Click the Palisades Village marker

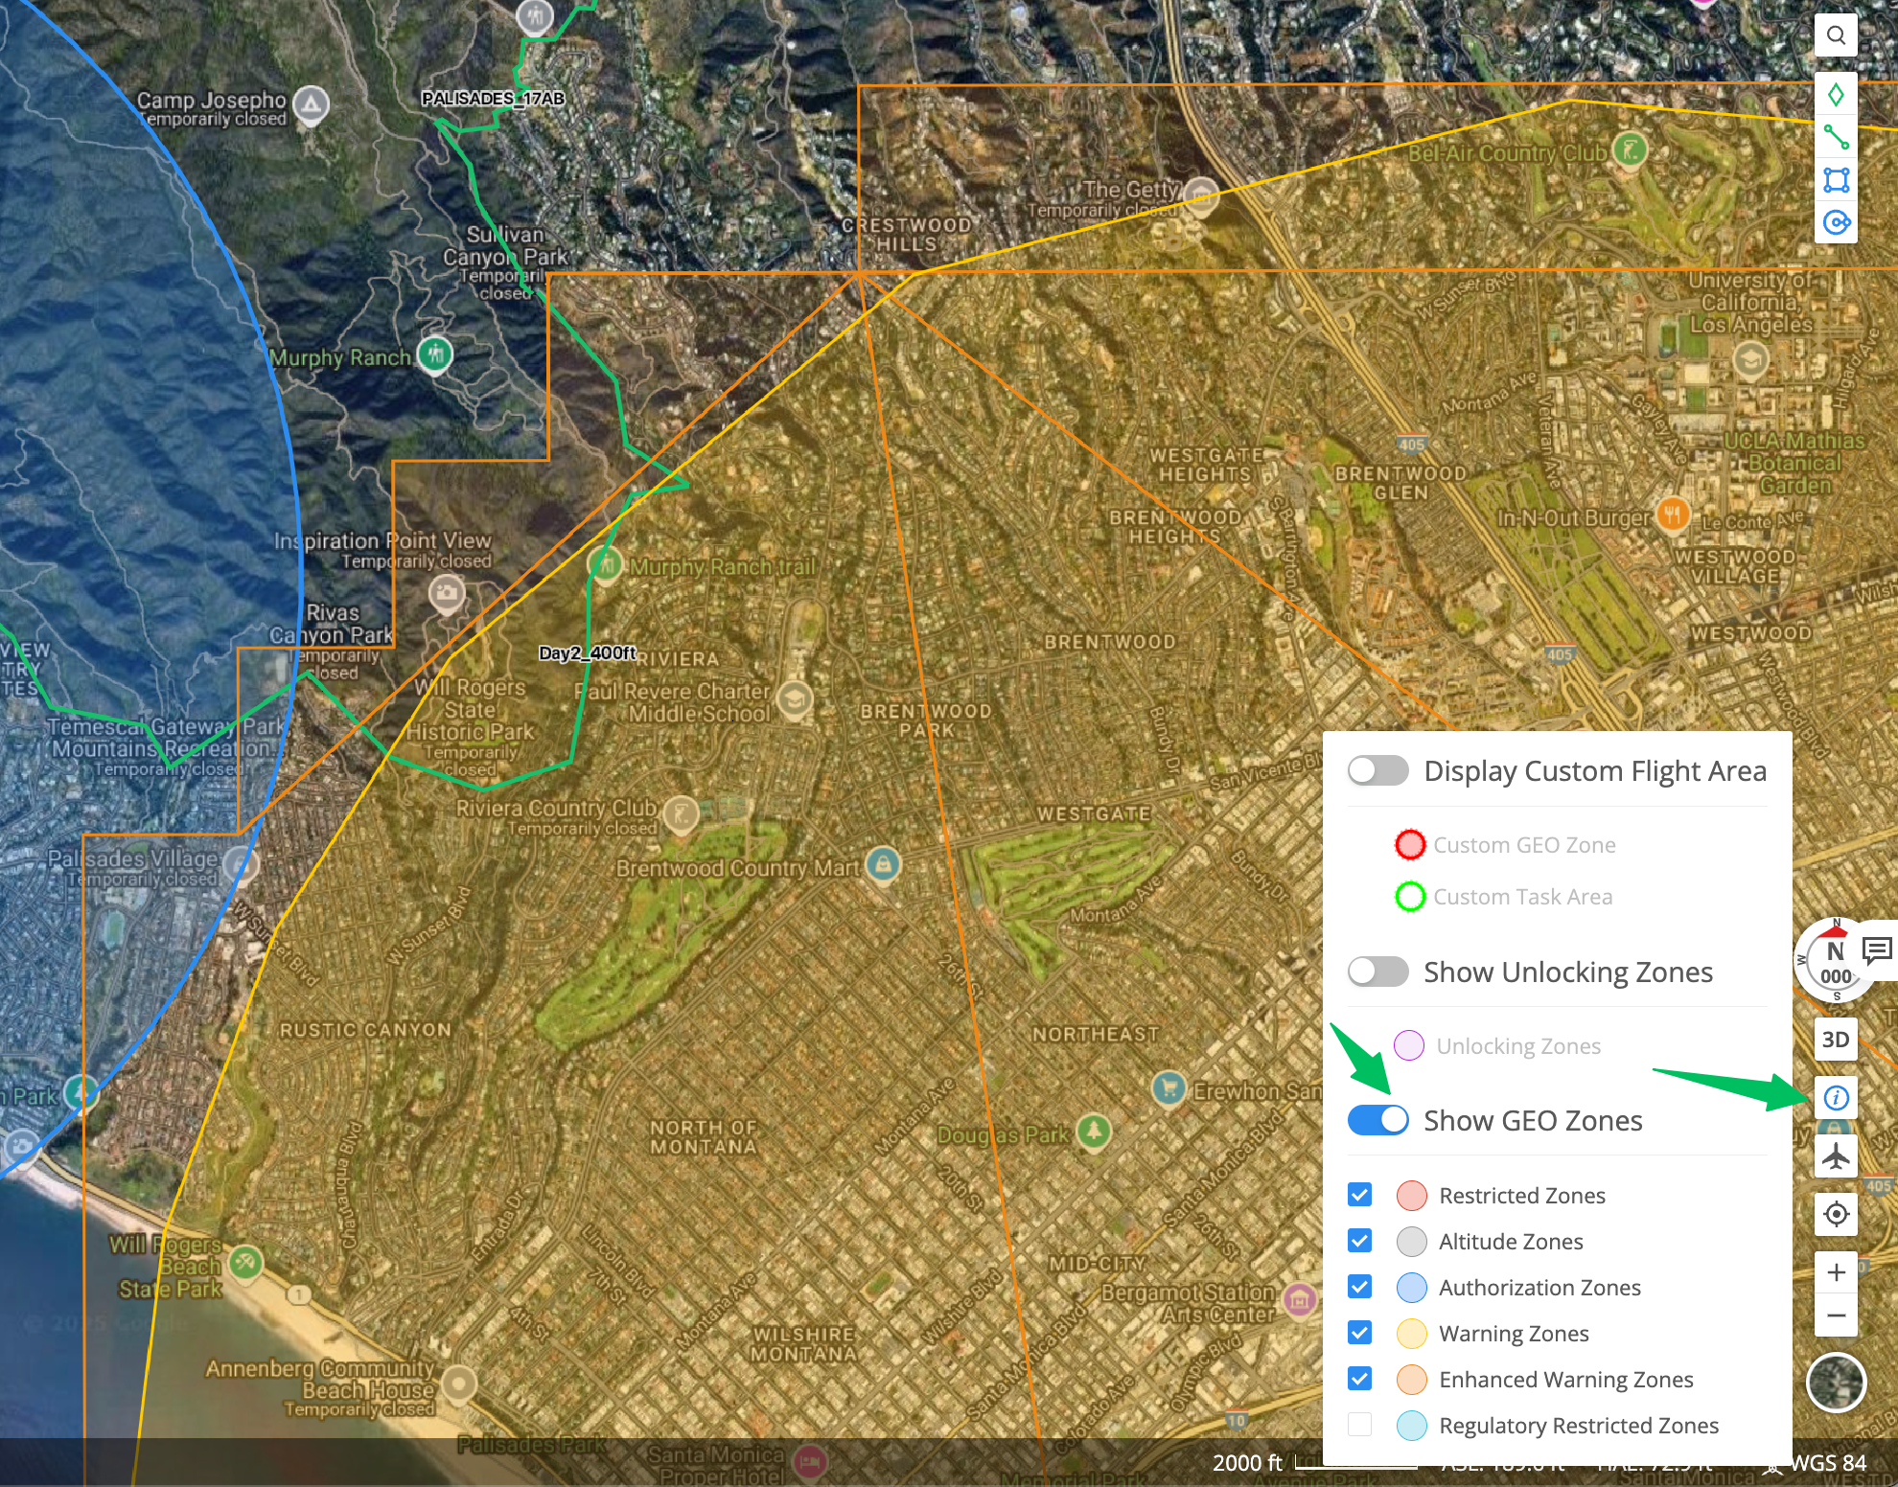pos(240,865)
